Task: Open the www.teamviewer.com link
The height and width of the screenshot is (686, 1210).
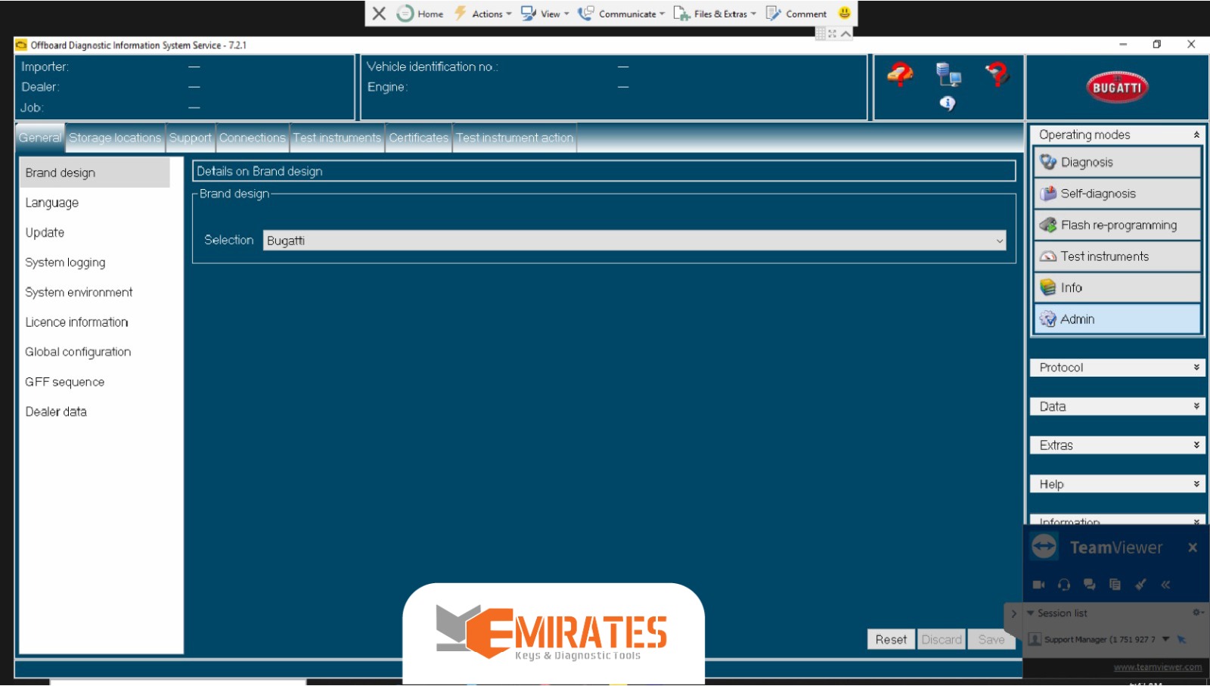Action: (x=1157, y=667)
